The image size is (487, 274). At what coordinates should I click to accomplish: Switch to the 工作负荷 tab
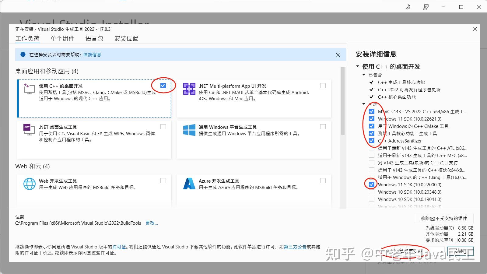click(27, 38)
